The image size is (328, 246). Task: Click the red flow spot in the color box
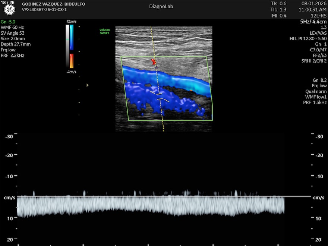153,61
